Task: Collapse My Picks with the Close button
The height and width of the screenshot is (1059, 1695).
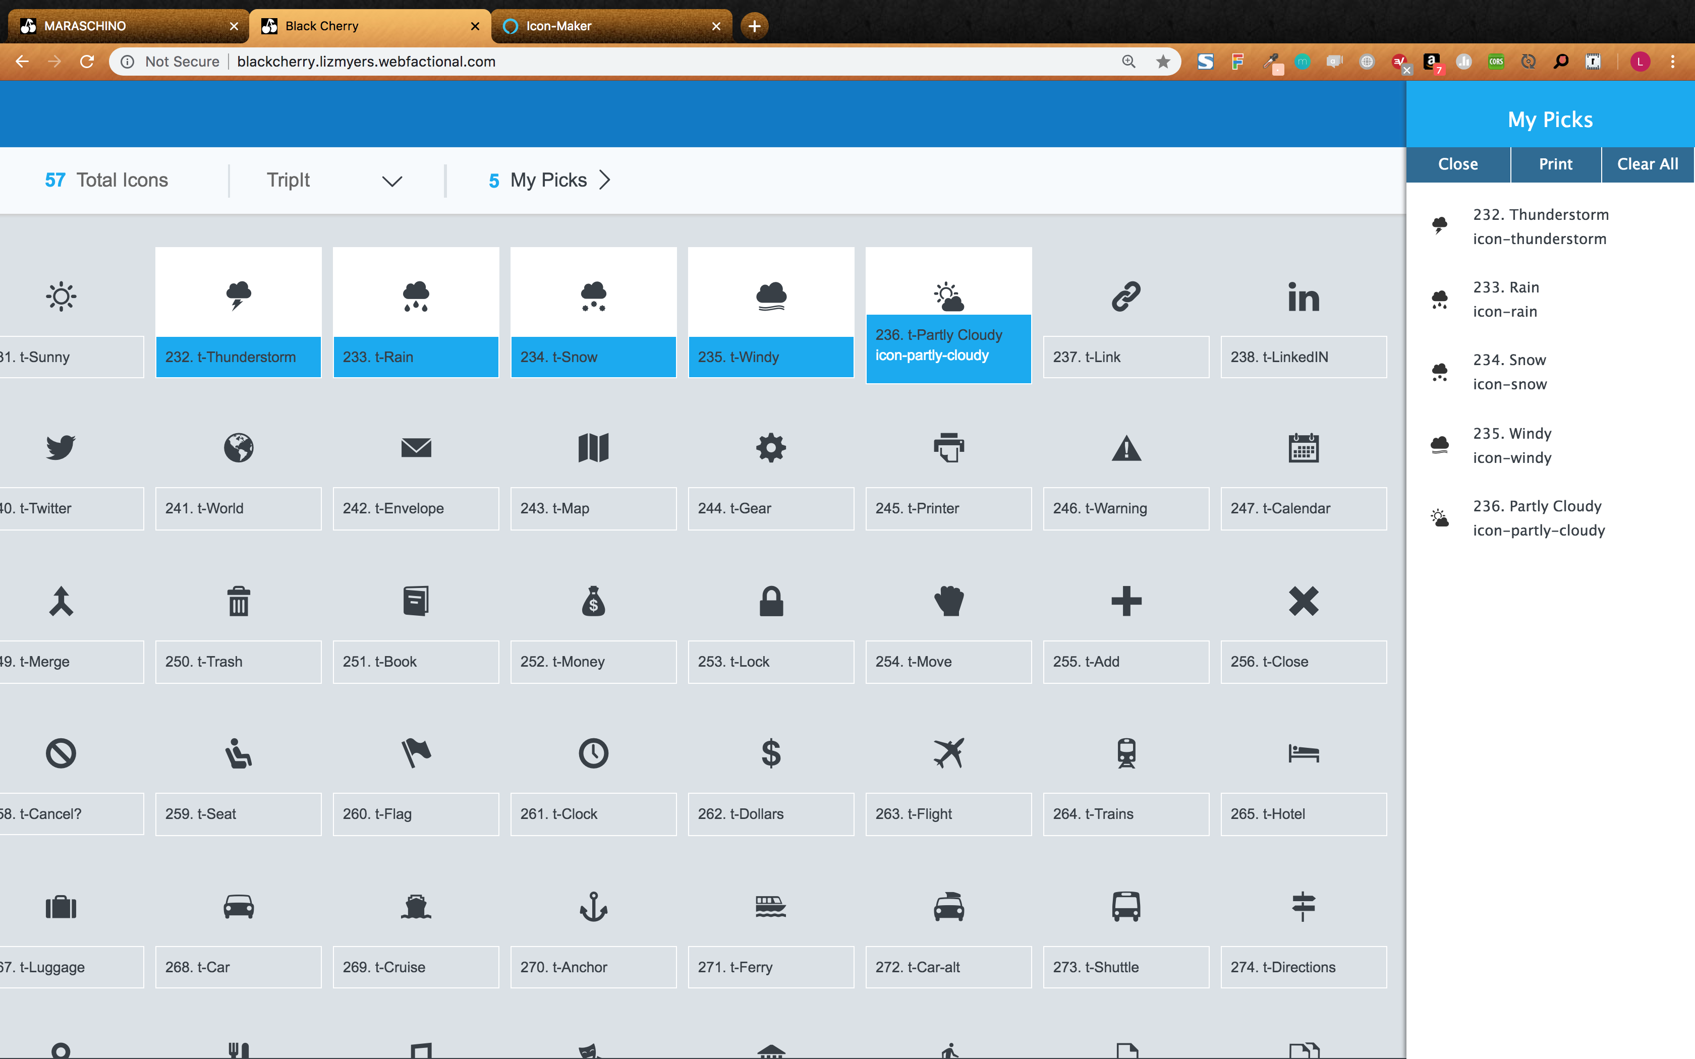Action: pyautogui.click(x=1458, y=164)
